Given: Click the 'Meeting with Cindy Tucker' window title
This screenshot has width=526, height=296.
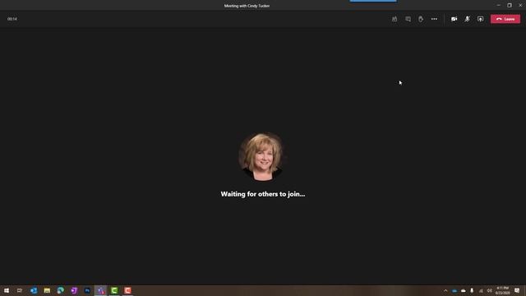Looking at the screenshot, I should (x=247, y=6).
